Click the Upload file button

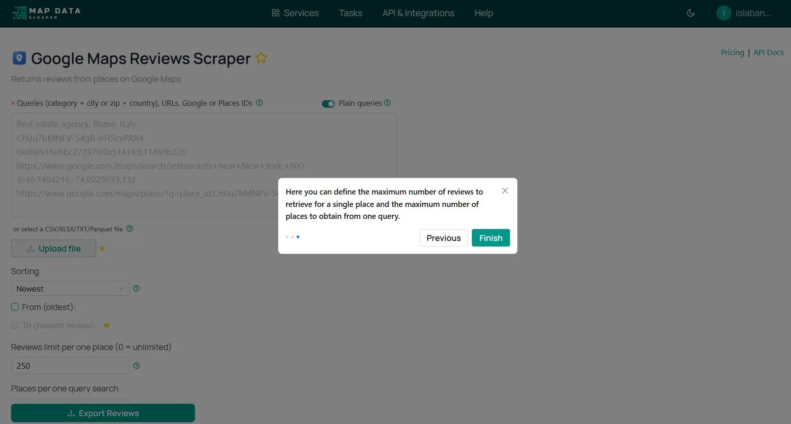coord(53,248)
